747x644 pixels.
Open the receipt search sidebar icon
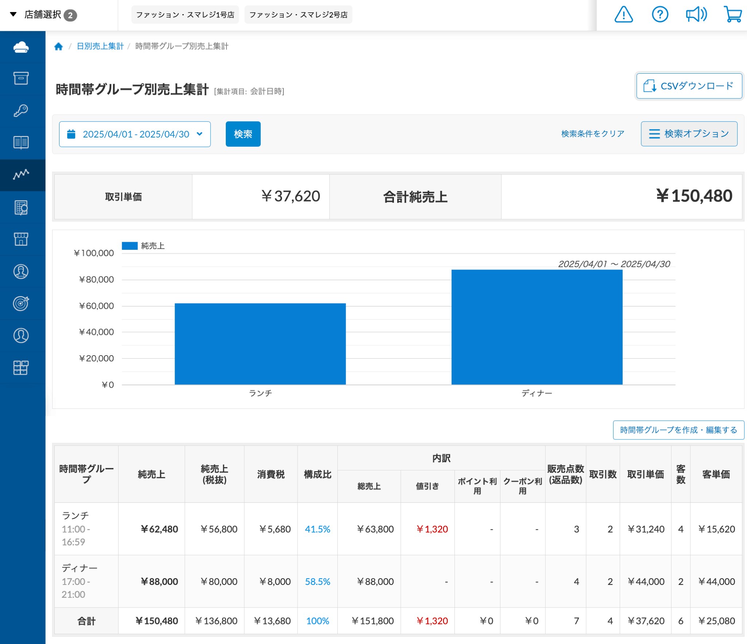click(x=21, y=207)
